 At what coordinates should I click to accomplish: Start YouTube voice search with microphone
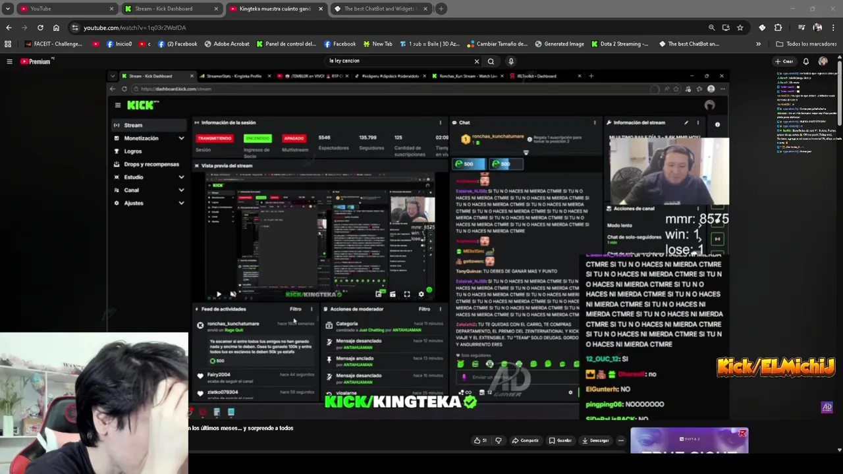click(510, 61)
